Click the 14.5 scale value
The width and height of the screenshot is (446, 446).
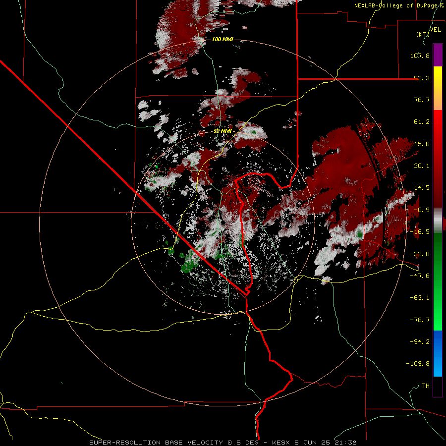(x=422, y=188)
